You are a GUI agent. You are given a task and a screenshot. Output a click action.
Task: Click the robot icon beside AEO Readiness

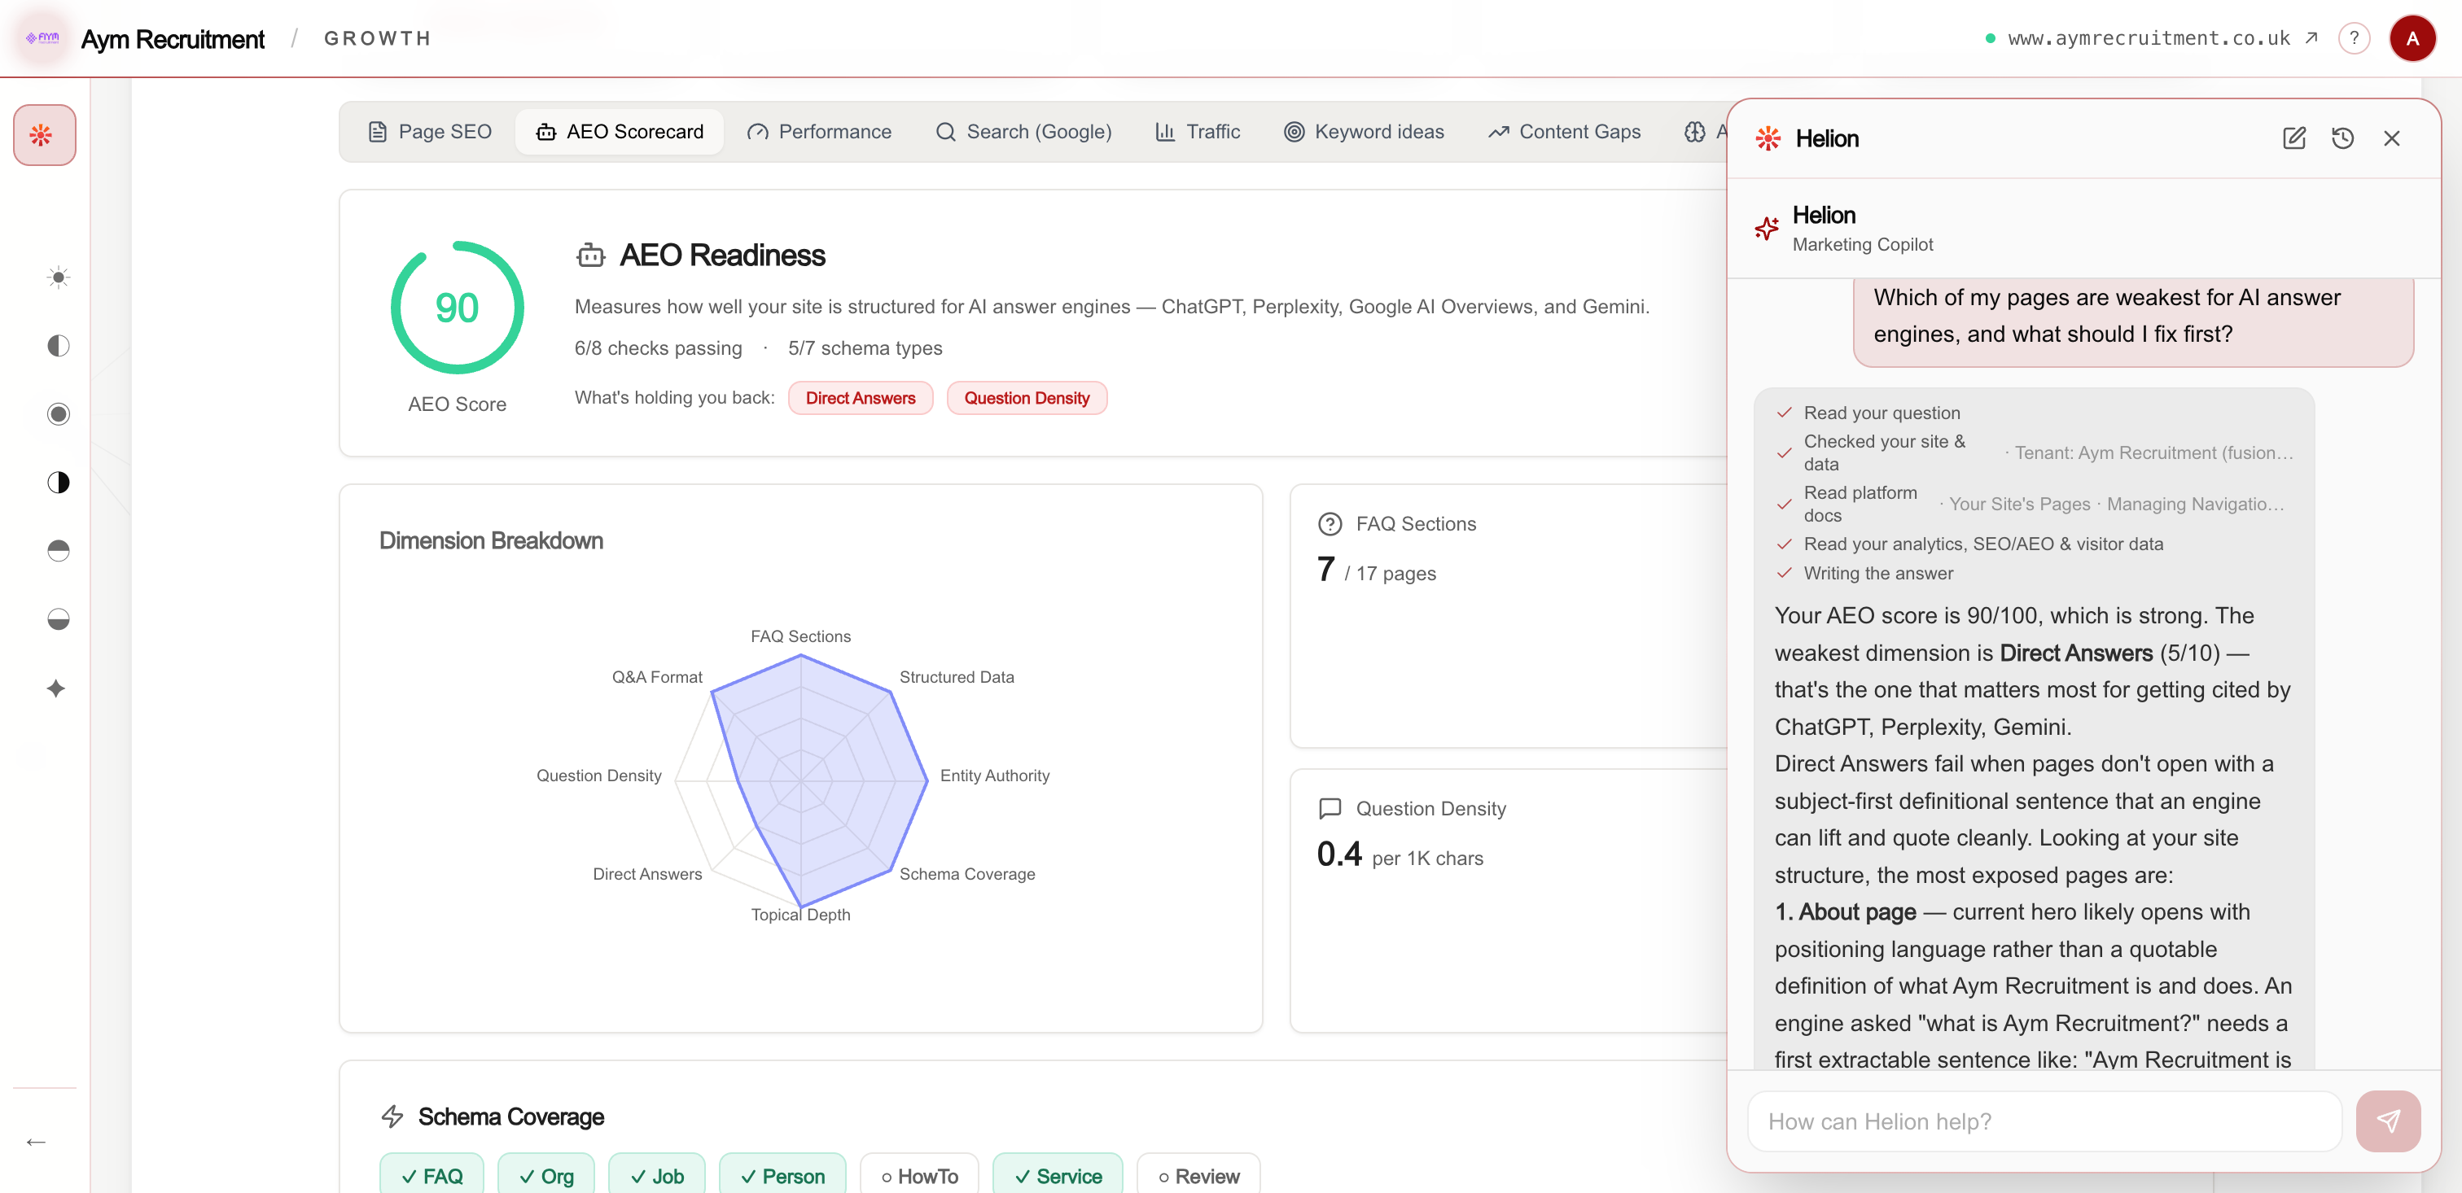[590, 255]
